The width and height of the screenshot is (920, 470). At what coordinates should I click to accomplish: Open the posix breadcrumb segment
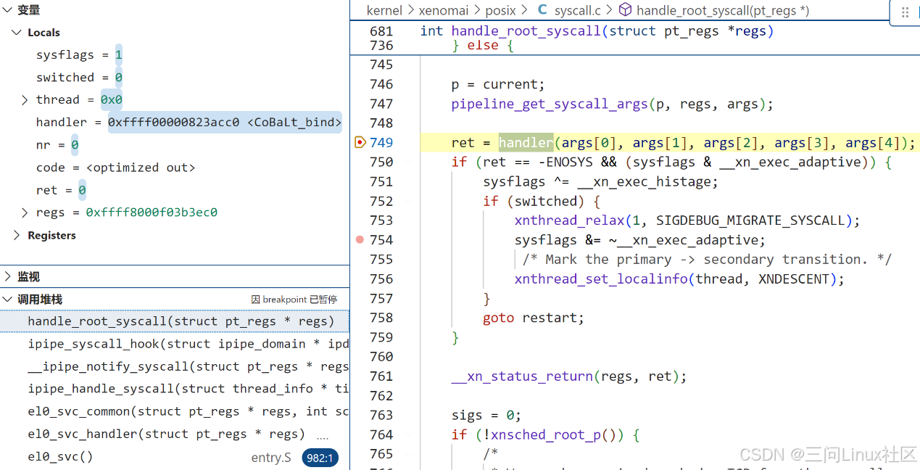(x=501, y=10)
